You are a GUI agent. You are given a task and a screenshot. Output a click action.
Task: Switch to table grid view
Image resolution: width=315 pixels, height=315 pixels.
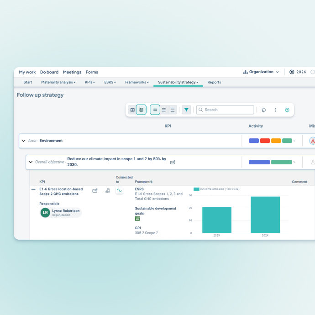coord(132,110)
